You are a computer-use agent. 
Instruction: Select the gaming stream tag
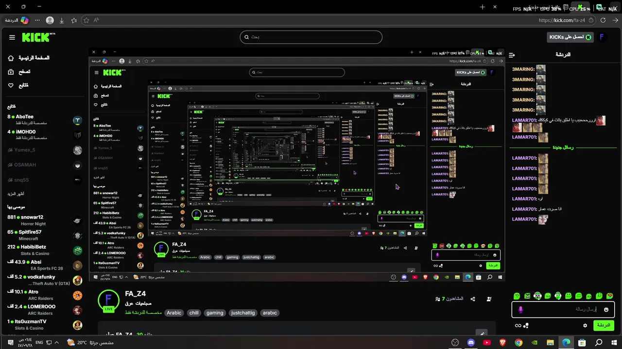click(x=215, y=313)
